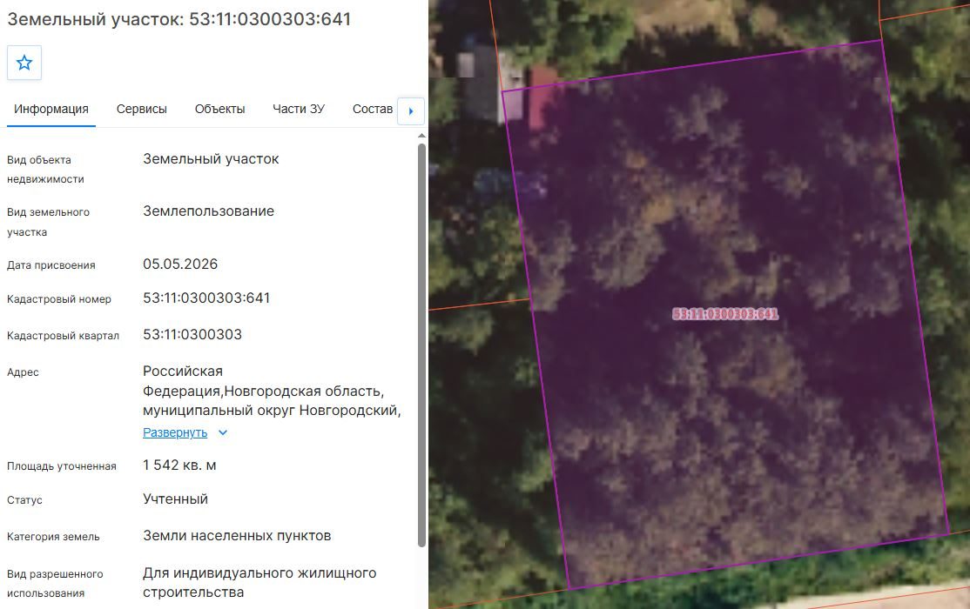Go to the Состав tab
This screenshot has height=609, width=970.
373,110
